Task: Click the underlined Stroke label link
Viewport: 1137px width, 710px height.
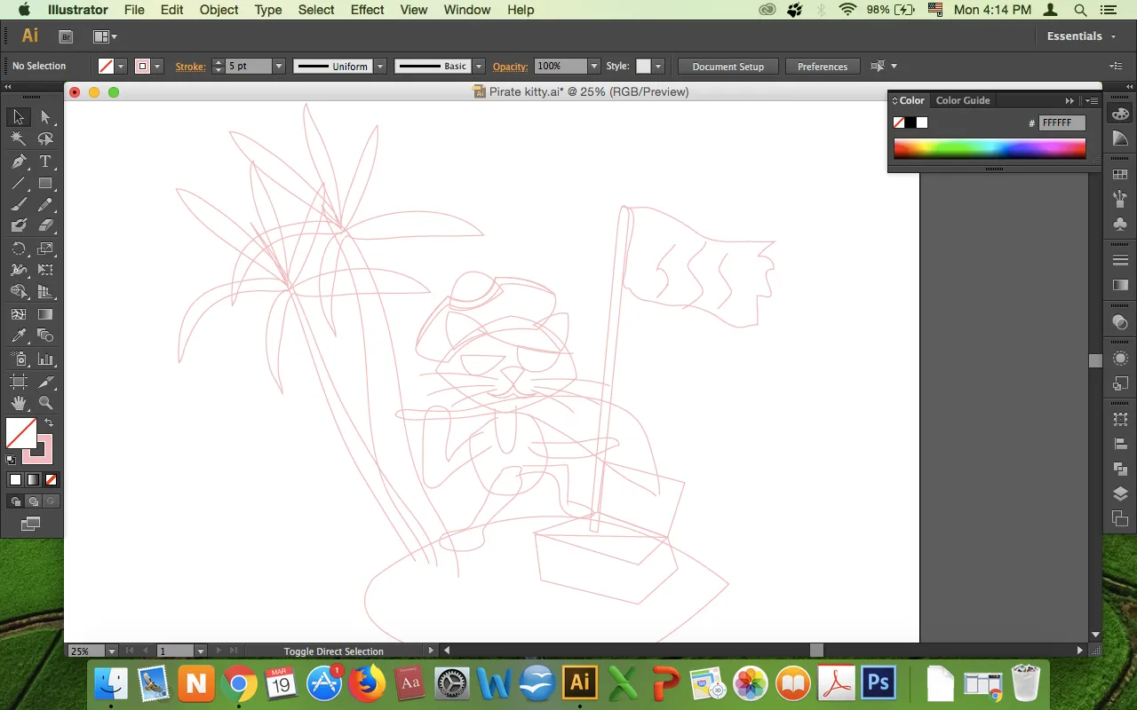Action: click(190, 66)
